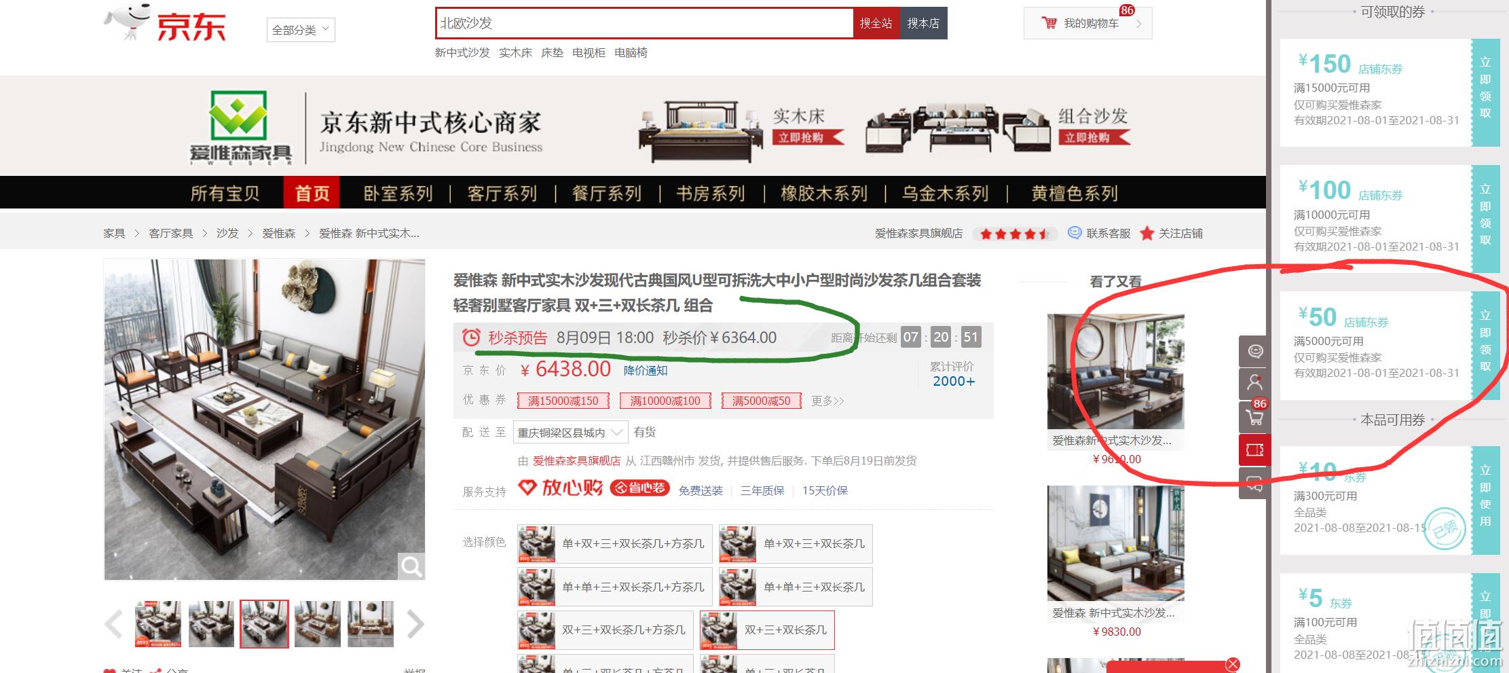Open 黄檀色系列 menu item
This screenshot has height=673, width=1509.
[1075, 194]
